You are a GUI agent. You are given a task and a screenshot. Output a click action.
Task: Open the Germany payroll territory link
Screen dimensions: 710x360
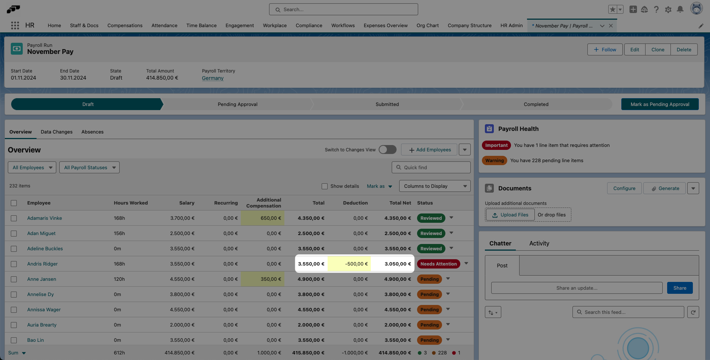212,78
